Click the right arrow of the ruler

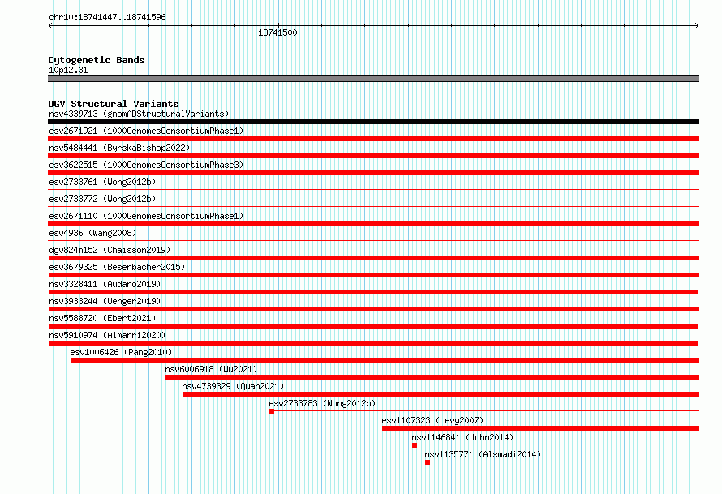coord(697,26)
